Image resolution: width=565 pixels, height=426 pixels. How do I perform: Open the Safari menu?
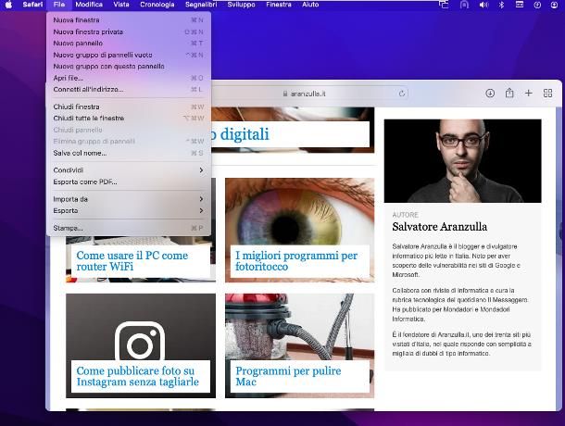(32, 5)
